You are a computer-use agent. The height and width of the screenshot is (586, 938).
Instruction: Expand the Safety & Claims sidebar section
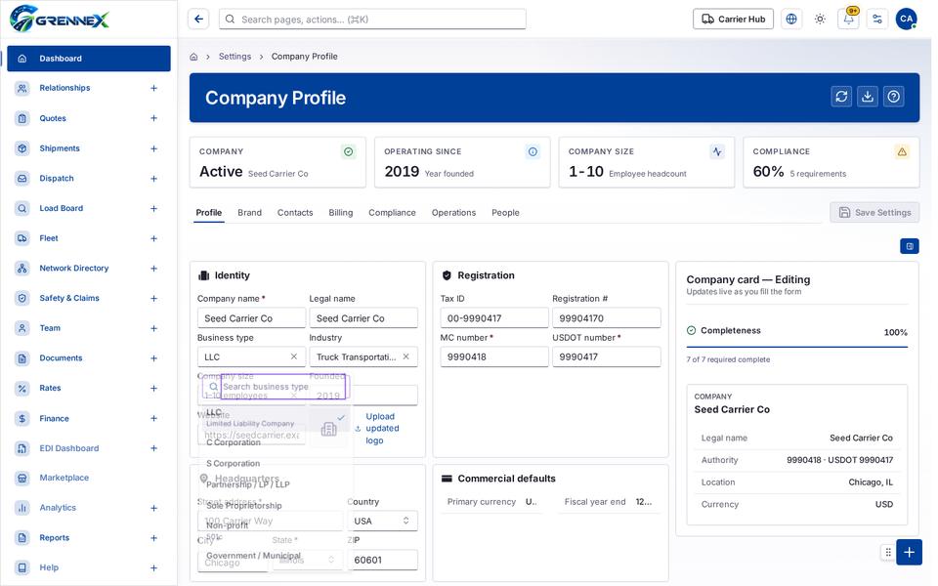153,299
